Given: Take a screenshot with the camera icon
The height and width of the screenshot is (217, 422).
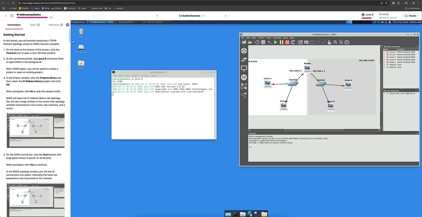Looking at the screenshot, I should 347,42.
